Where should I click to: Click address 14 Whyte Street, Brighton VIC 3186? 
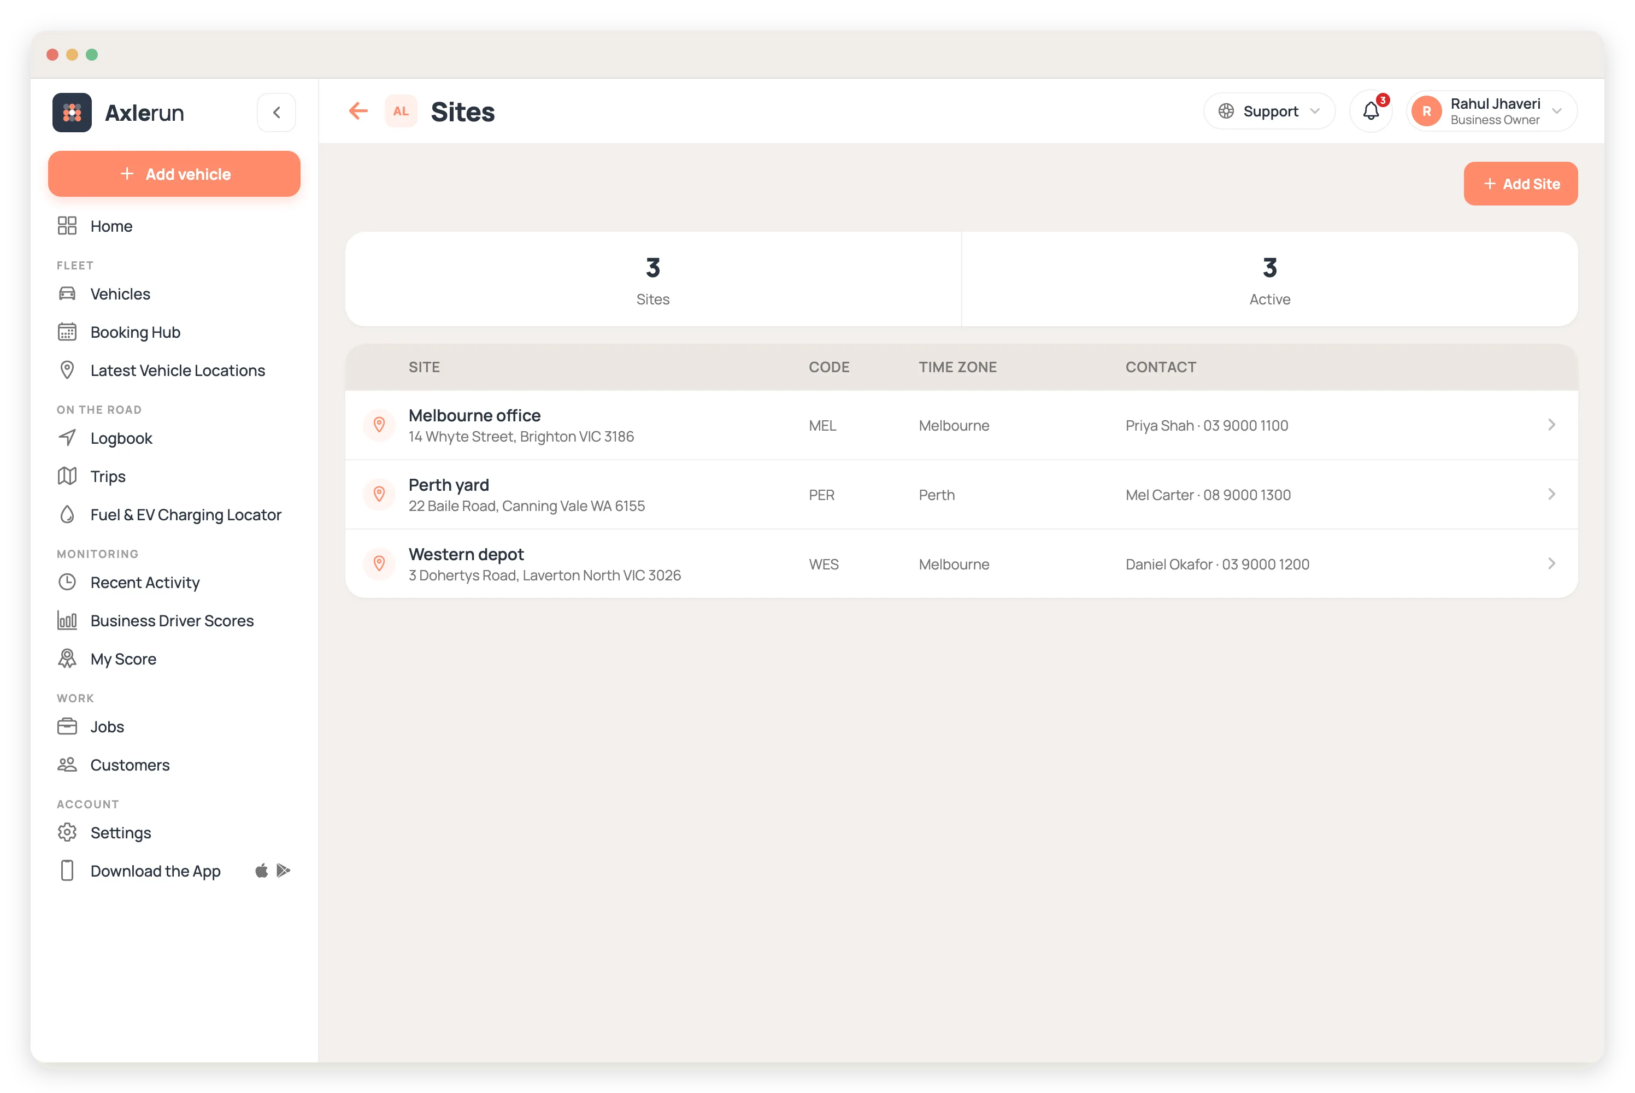[x=521, y=436]
